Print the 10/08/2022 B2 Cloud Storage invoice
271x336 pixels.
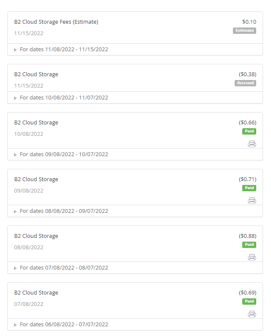click(x=252, y=144)
